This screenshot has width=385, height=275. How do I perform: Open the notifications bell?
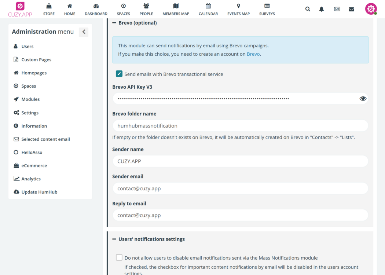(322, 9)
